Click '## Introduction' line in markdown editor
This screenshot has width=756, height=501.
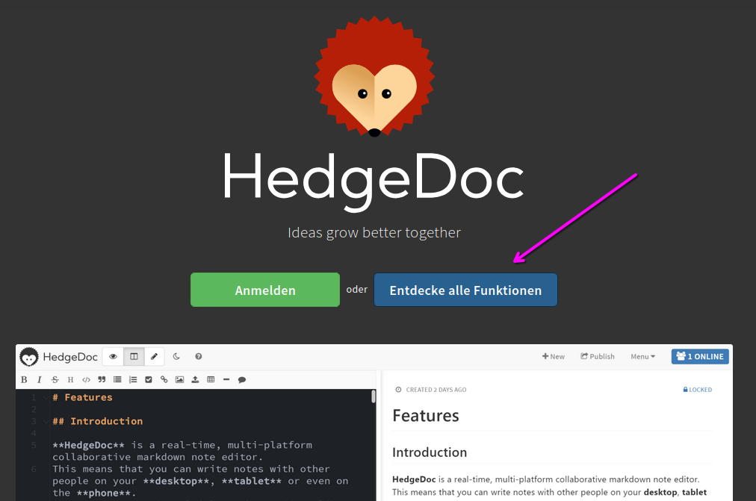pyautogui.click(x=98, y=422)
